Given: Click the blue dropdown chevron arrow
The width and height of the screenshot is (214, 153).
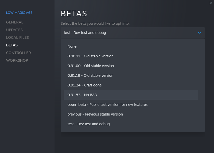Looking at the screenshot, I should (199, 33).
